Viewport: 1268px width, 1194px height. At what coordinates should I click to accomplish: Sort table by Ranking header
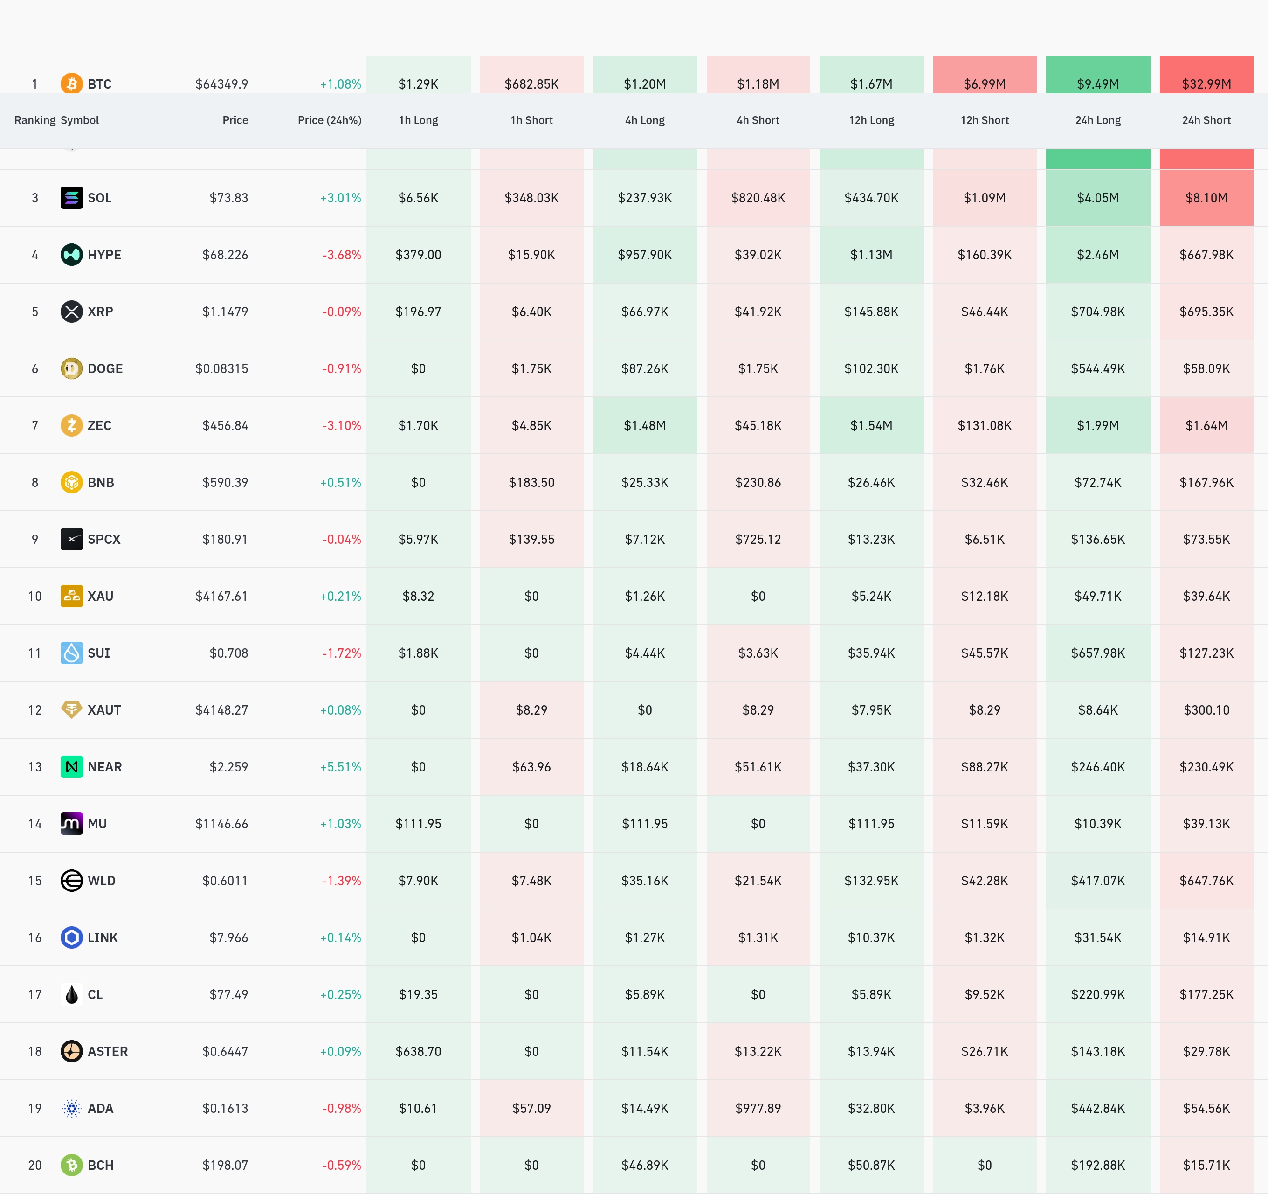tap(34, 120)
